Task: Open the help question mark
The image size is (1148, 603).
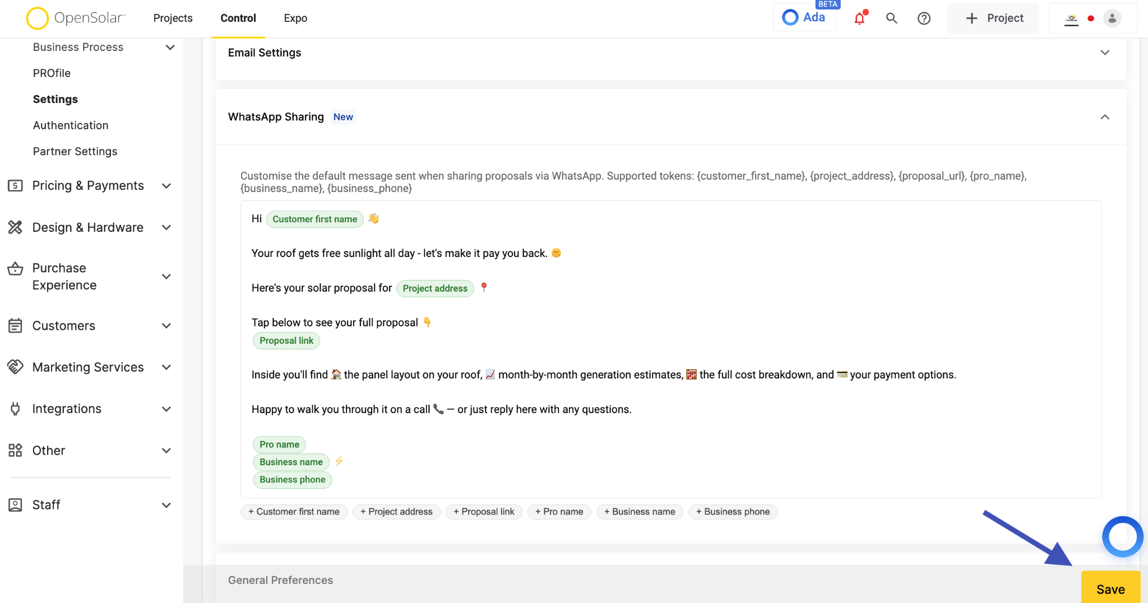Action: [x=924, y=18]
